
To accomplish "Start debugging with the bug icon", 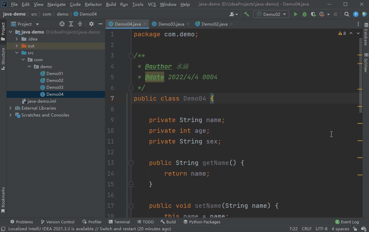I will pyautogui.click(x=304, y=14).
